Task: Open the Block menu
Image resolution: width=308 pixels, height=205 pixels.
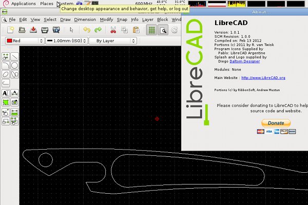Action: 162,19
